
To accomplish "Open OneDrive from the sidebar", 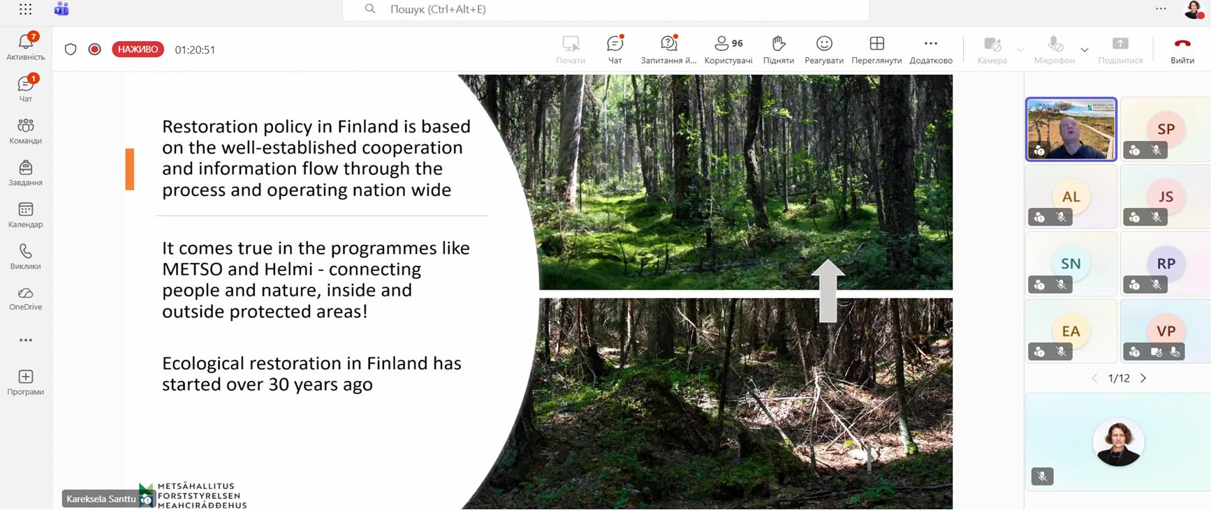I will 26,298.
